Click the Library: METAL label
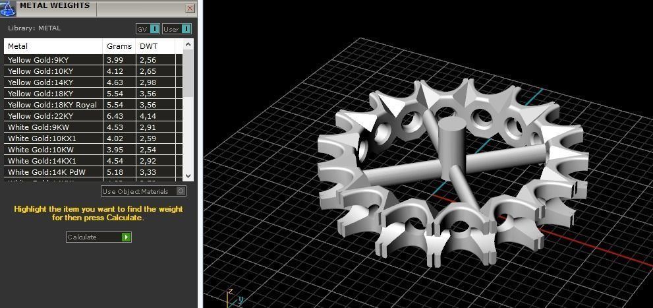The width and height of the screenshot is (653, 308). (34, 28)
